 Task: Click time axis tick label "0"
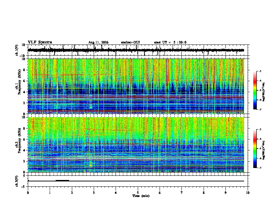pyautogui.click(x=28, y=193)
